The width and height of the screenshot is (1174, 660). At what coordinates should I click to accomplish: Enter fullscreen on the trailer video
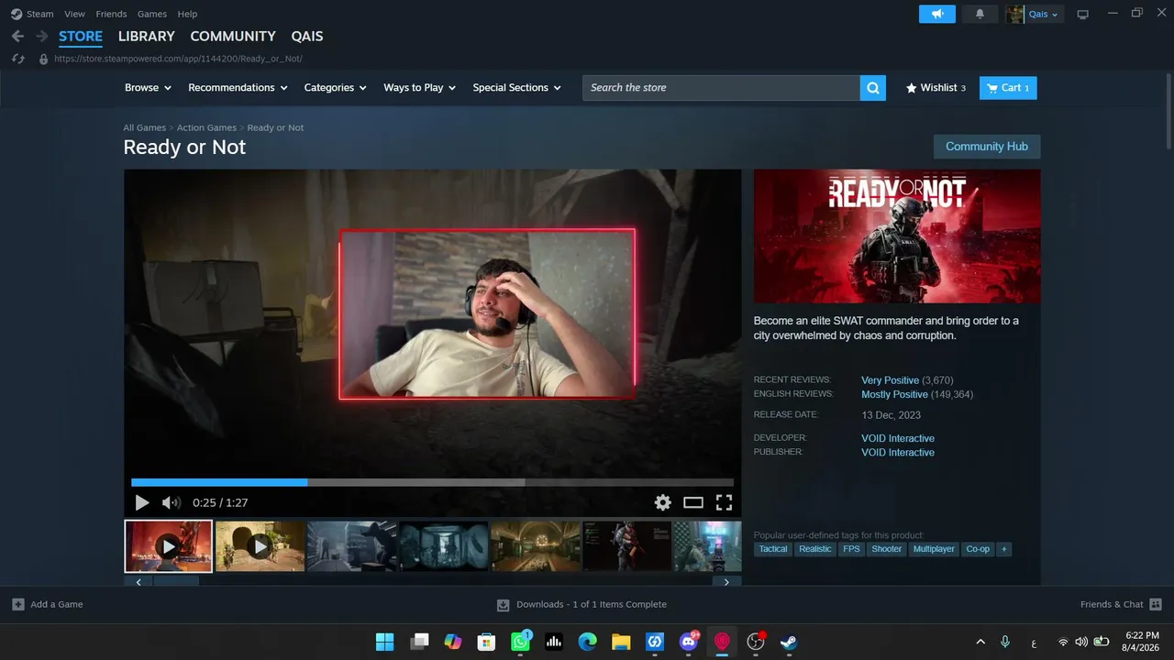[724, 502]
